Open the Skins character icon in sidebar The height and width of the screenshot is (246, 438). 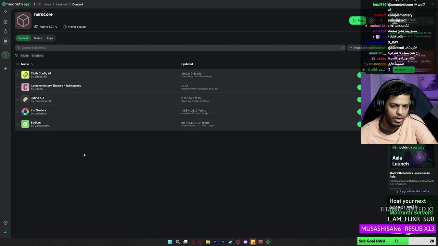(5, 31)
